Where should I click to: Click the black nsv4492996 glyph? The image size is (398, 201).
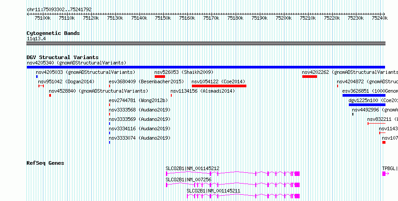pyautogui.click(x=353, y=114)
